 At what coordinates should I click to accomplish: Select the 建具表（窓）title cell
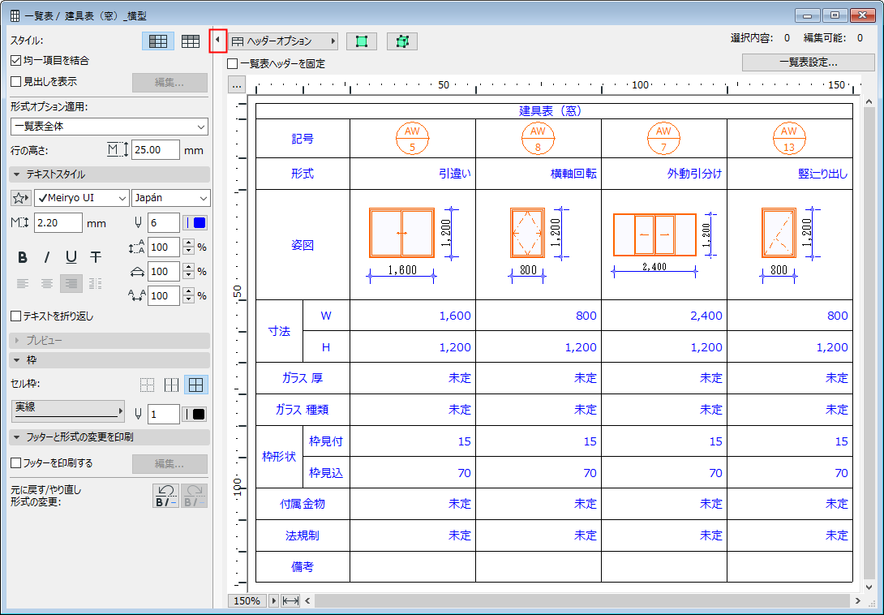point(554,111)
